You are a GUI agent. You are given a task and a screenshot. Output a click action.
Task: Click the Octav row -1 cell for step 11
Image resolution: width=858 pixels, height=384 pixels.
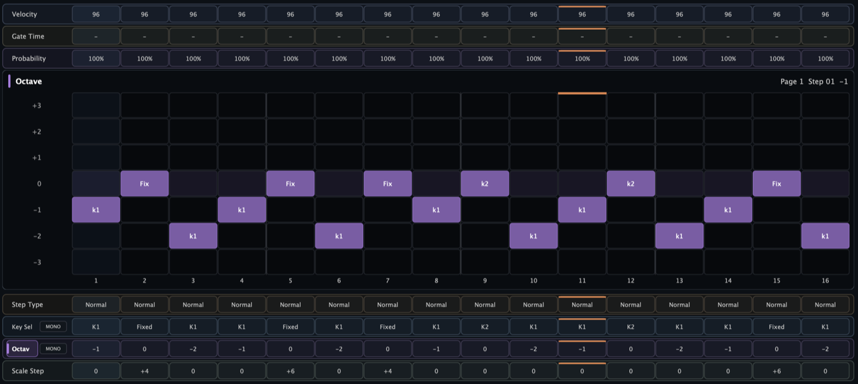pyautogui.click(x=582, y=349)
